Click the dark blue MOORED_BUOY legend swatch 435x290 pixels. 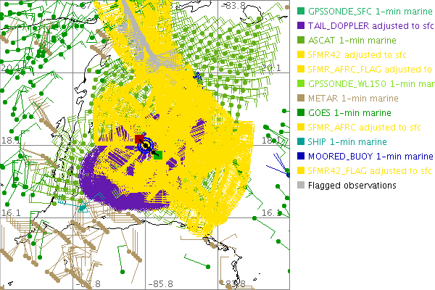[x=301, y=157]
